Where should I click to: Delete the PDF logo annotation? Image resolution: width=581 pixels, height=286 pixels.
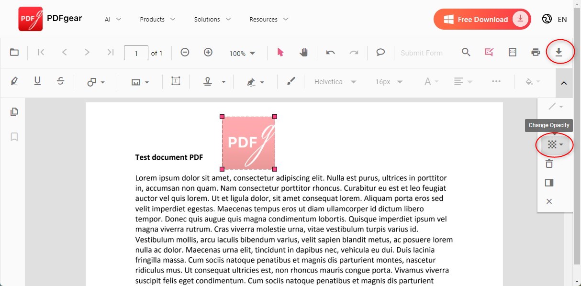(549, 164)
